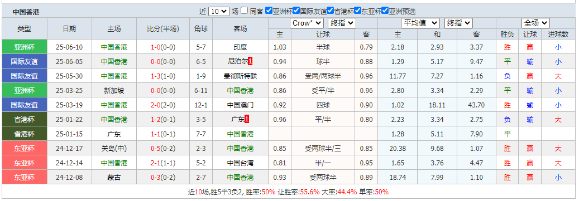
Task: Click the 东亚杯 tag on the 24-12-17 row
Action: click(x=25, y=148)
